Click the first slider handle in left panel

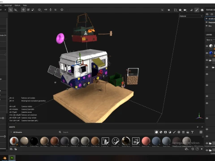pyautogui.click(x=3, y=118)
